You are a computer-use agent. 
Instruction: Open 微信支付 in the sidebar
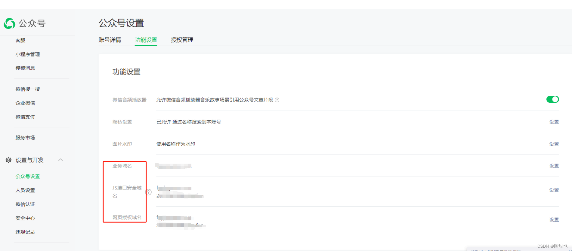(x=25, y=117)
